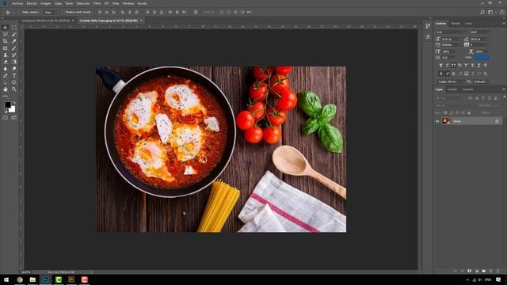Image resolution: width=507 pixels, height=285 pixels.
Task: Select the Rectangular Marquee tool
Action: pyautogui.click(x=14, y=28)
